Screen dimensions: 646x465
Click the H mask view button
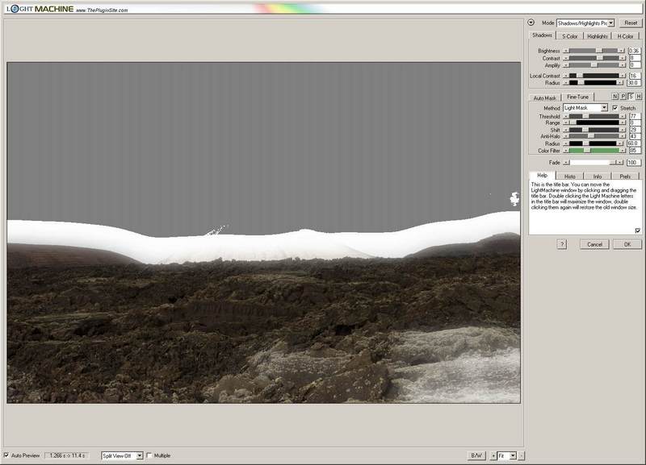tap(639, 97)
